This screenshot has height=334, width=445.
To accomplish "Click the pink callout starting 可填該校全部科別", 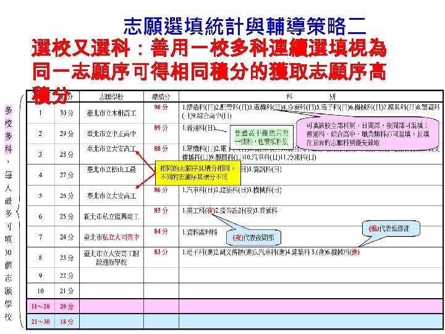I will (368, 134).
